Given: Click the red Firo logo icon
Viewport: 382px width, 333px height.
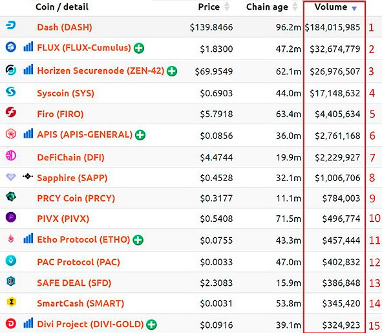Looking at the screenshot, I should pyautogui.click(x=11, y=112).
